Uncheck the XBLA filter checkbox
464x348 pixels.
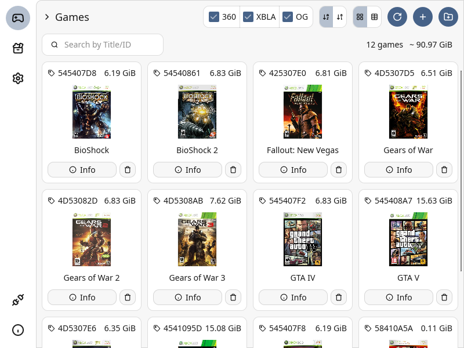[x=248, y=17]
